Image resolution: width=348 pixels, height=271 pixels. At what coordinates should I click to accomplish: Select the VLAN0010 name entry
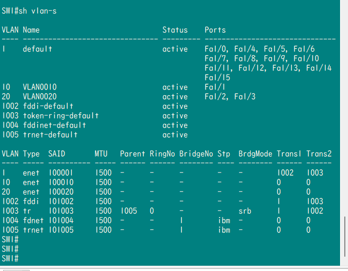(x=40, y=87)
